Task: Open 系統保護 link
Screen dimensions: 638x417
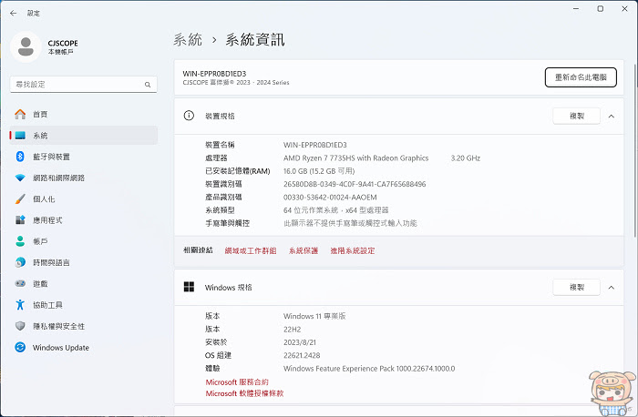Action: pyautogui.click(x=304, y=250)
